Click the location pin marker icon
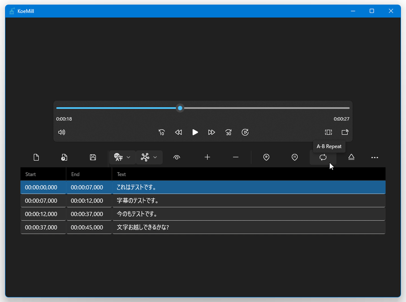406x302 pixels. click(x=266, y=157)
